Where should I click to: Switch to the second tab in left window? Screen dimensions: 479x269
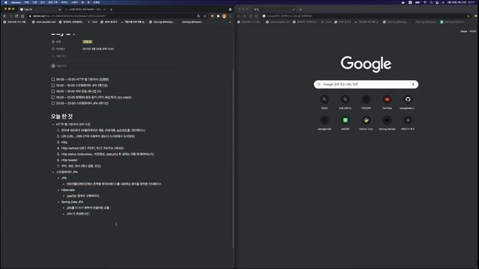[85, 10]
